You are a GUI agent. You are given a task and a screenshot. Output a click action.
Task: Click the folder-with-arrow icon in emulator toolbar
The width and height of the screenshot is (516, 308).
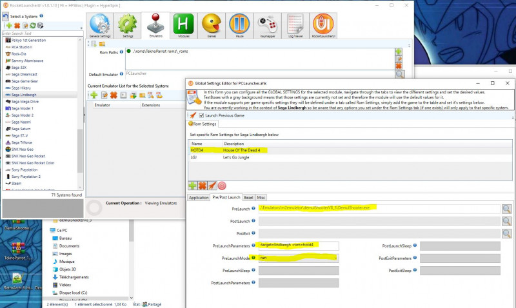(x=133, y=95)
